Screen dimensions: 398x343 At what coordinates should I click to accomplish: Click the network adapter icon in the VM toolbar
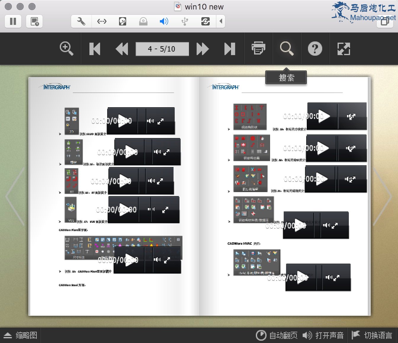(x=102, y=21)
